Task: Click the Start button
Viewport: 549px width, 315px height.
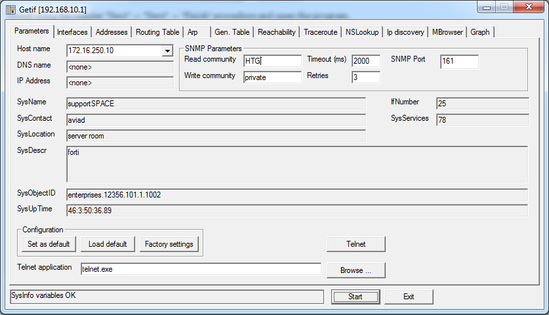Action: pos(356,297)
